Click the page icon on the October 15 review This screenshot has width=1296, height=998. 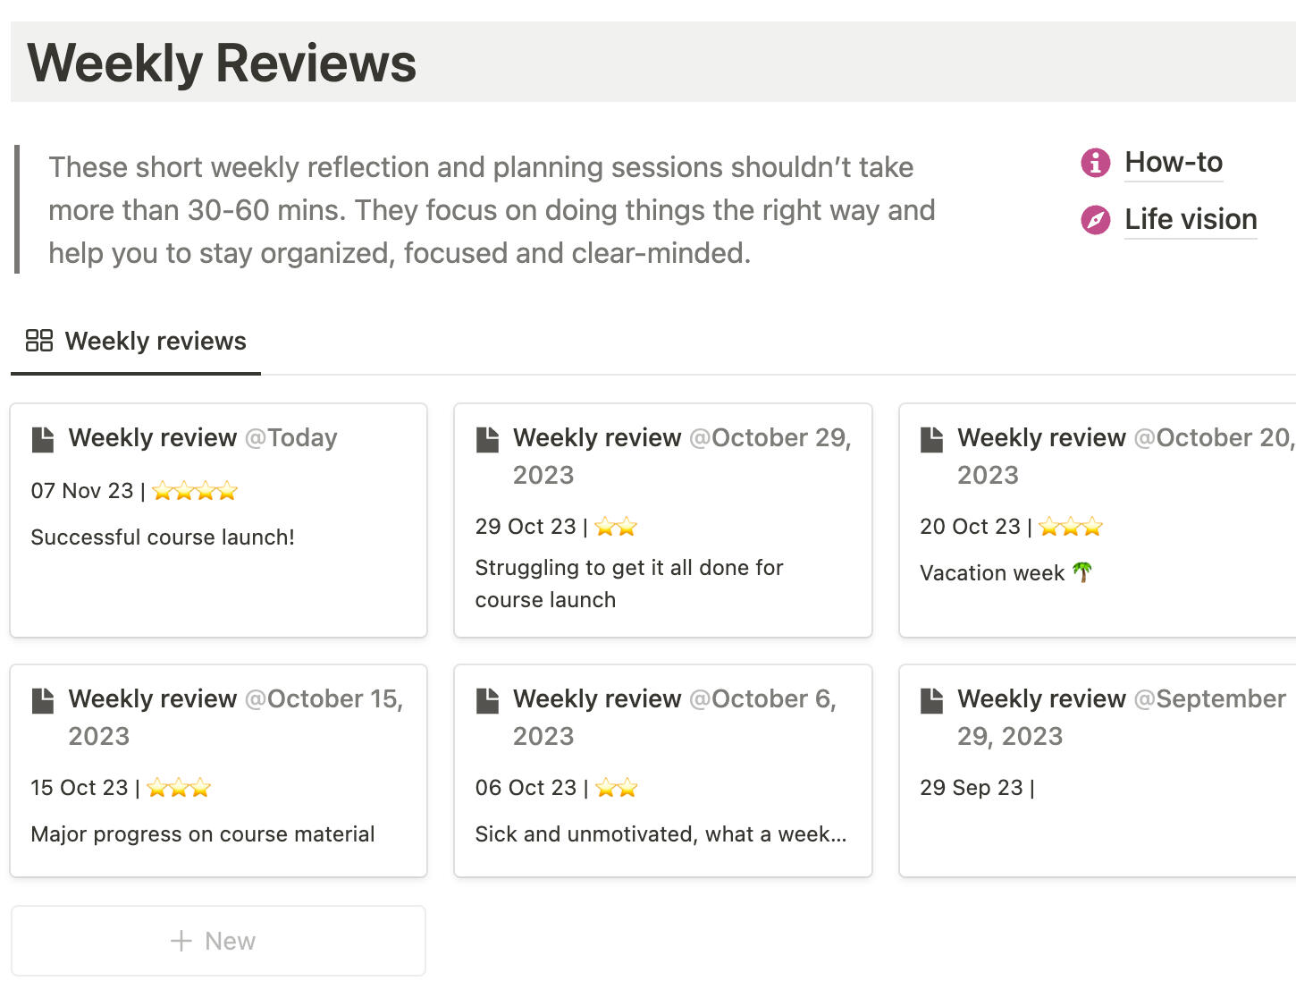[x=42, y=698]
